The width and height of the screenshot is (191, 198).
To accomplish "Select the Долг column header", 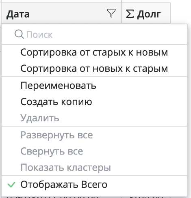I will (146, 13).
